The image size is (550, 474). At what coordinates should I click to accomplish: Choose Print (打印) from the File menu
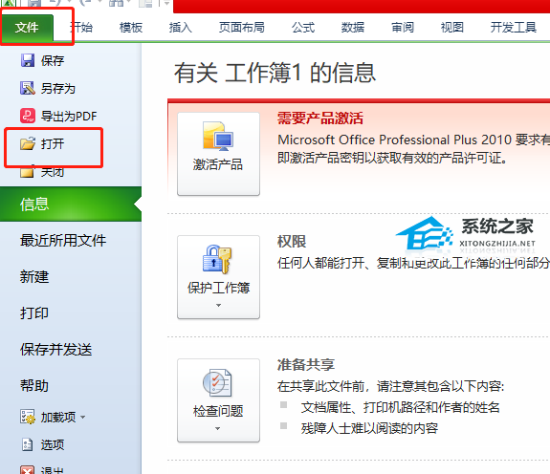tap(34, 312)
